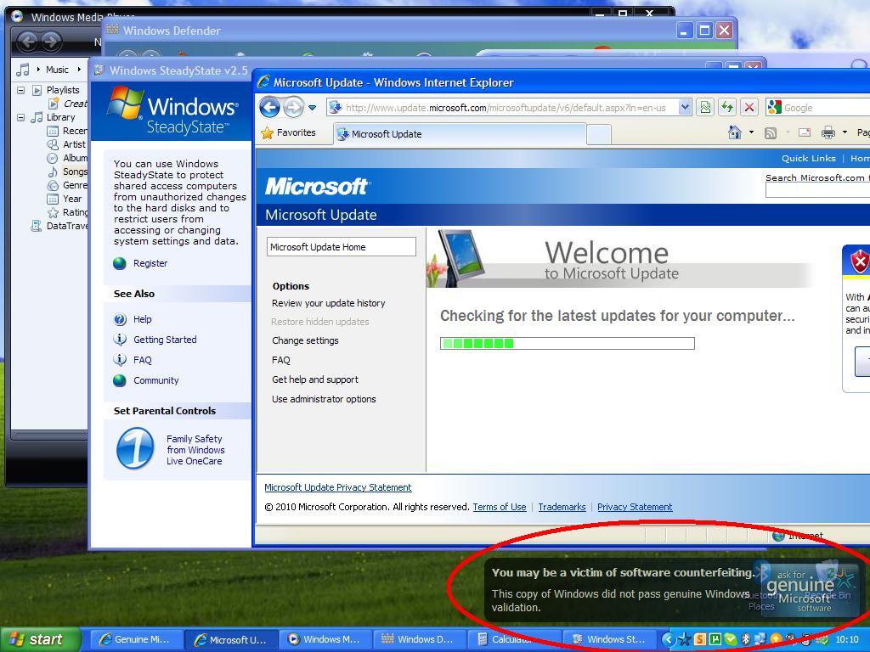
Task: Click the Bluetooth tray icon
Action: click(746, 640)
